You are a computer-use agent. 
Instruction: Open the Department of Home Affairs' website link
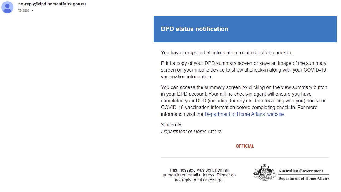coord(244,114)
